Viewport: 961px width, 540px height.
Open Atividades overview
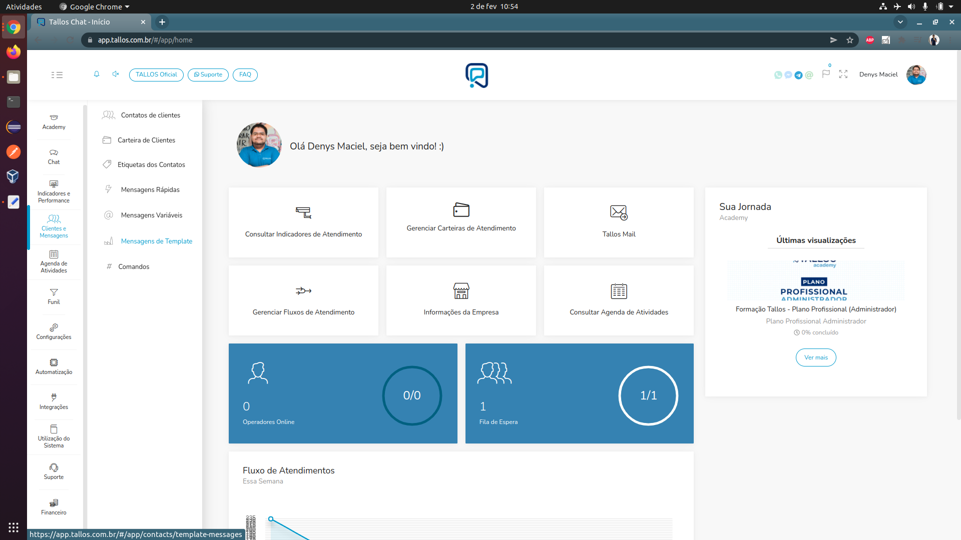[x=24, y=6]
